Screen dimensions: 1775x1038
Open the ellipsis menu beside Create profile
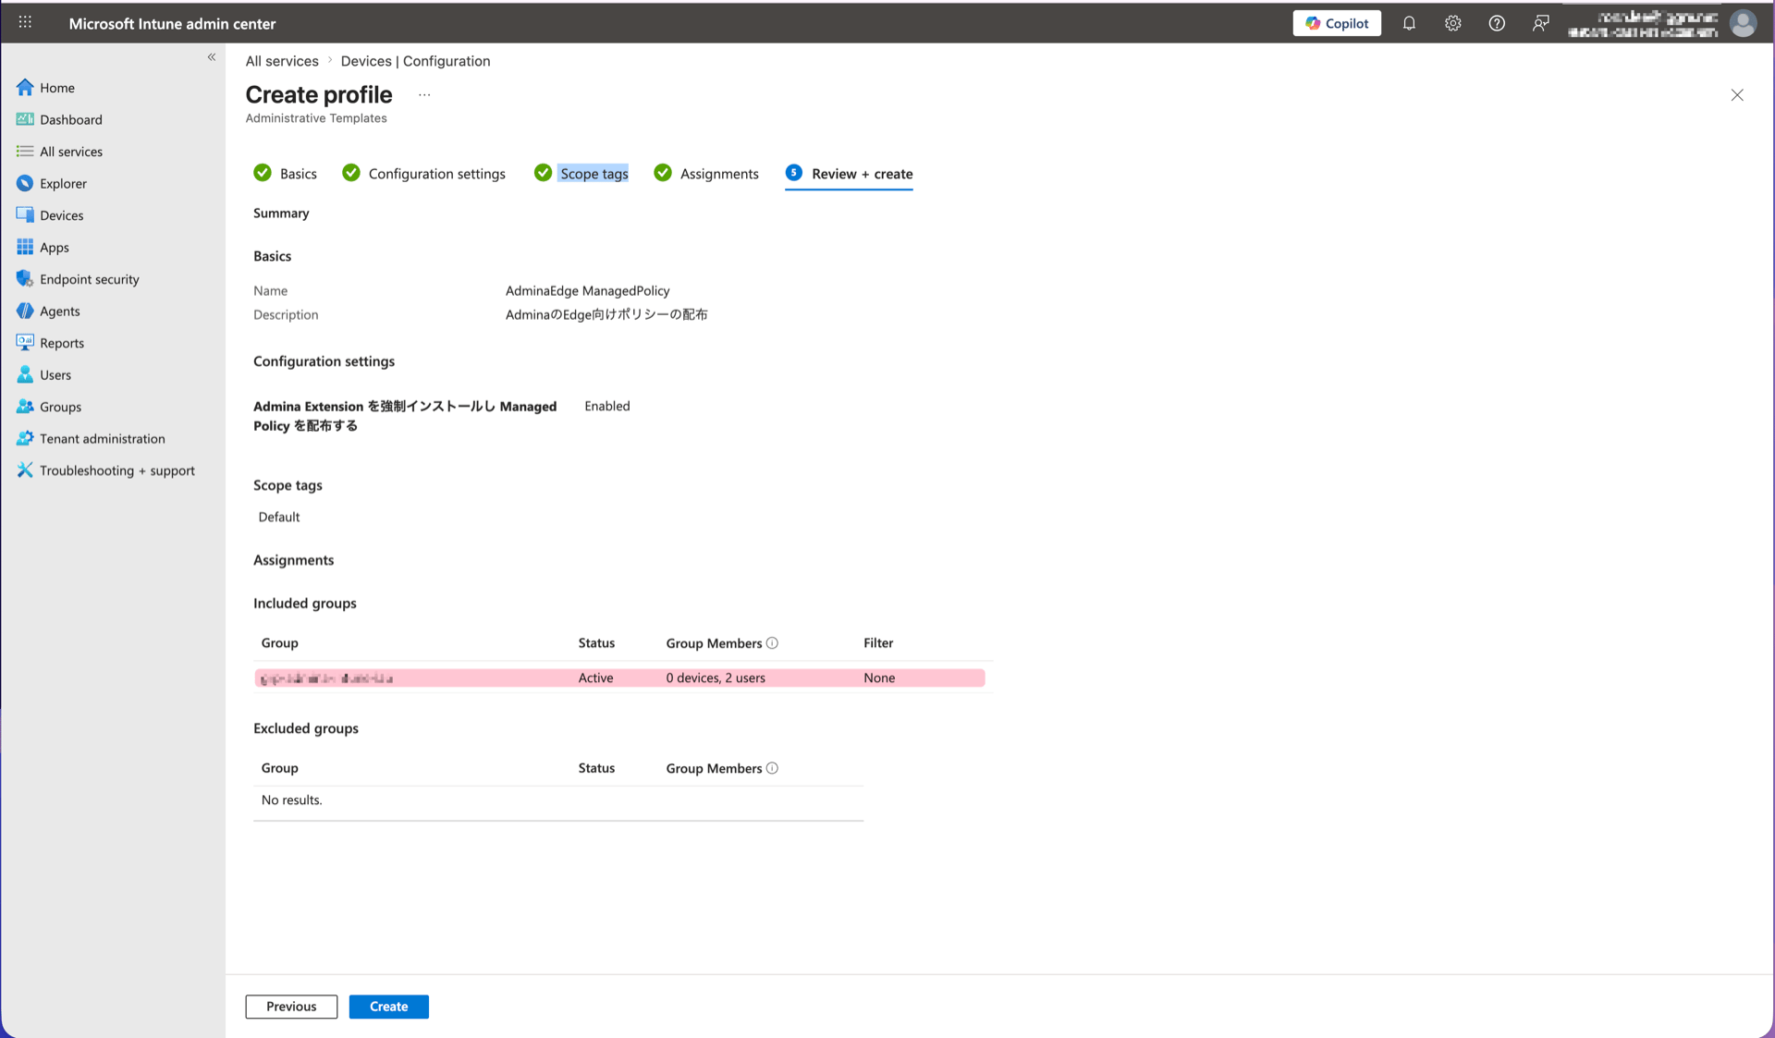[x=424, y=94]
